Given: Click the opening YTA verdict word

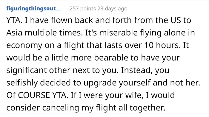Looking at the screenshot, I should click(14, 20).
